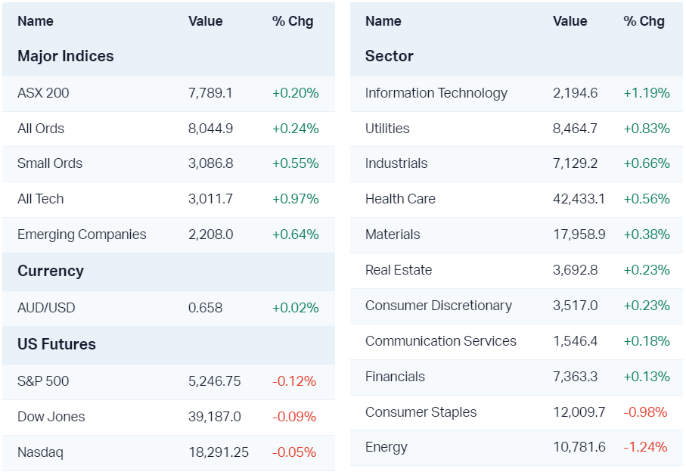Select the Nasdaq futures entry

(x=40, y=452)
